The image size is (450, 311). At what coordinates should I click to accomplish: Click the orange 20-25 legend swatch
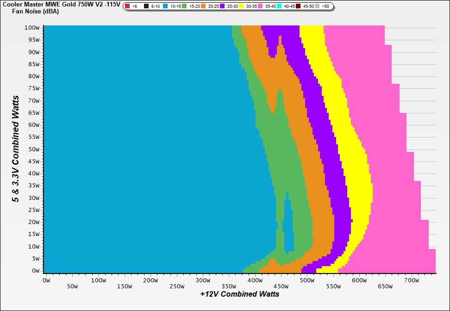(204, 6)
